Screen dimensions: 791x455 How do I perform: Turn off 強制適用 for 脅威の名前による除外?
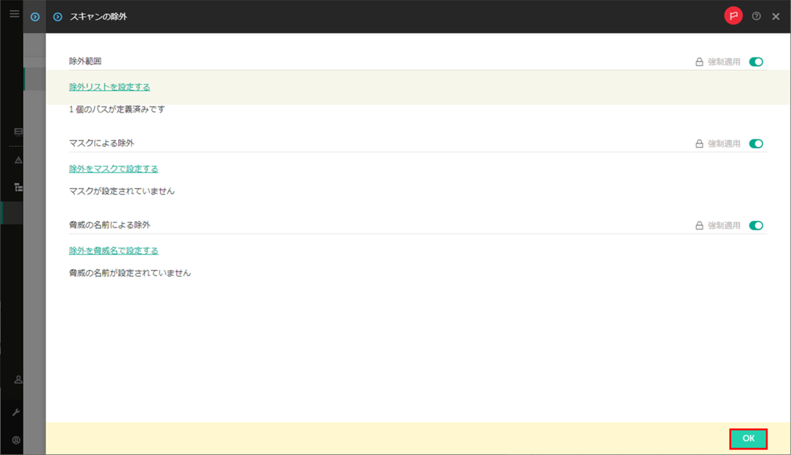756,225
